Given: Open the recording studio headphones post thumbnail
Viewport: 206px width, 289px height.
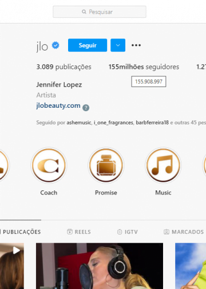Looking at the screenshot, I should coord(100,266).
